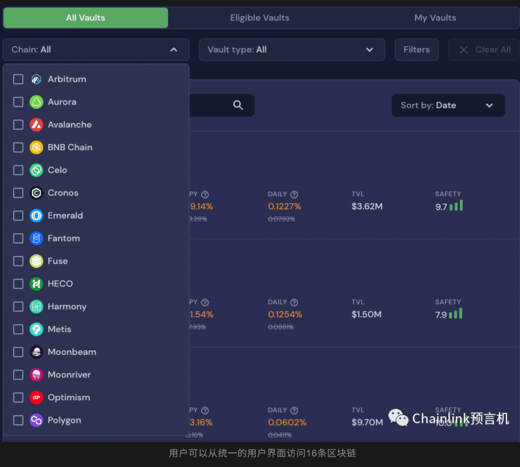Click the Fantom blue logo icon

point(36,238)
